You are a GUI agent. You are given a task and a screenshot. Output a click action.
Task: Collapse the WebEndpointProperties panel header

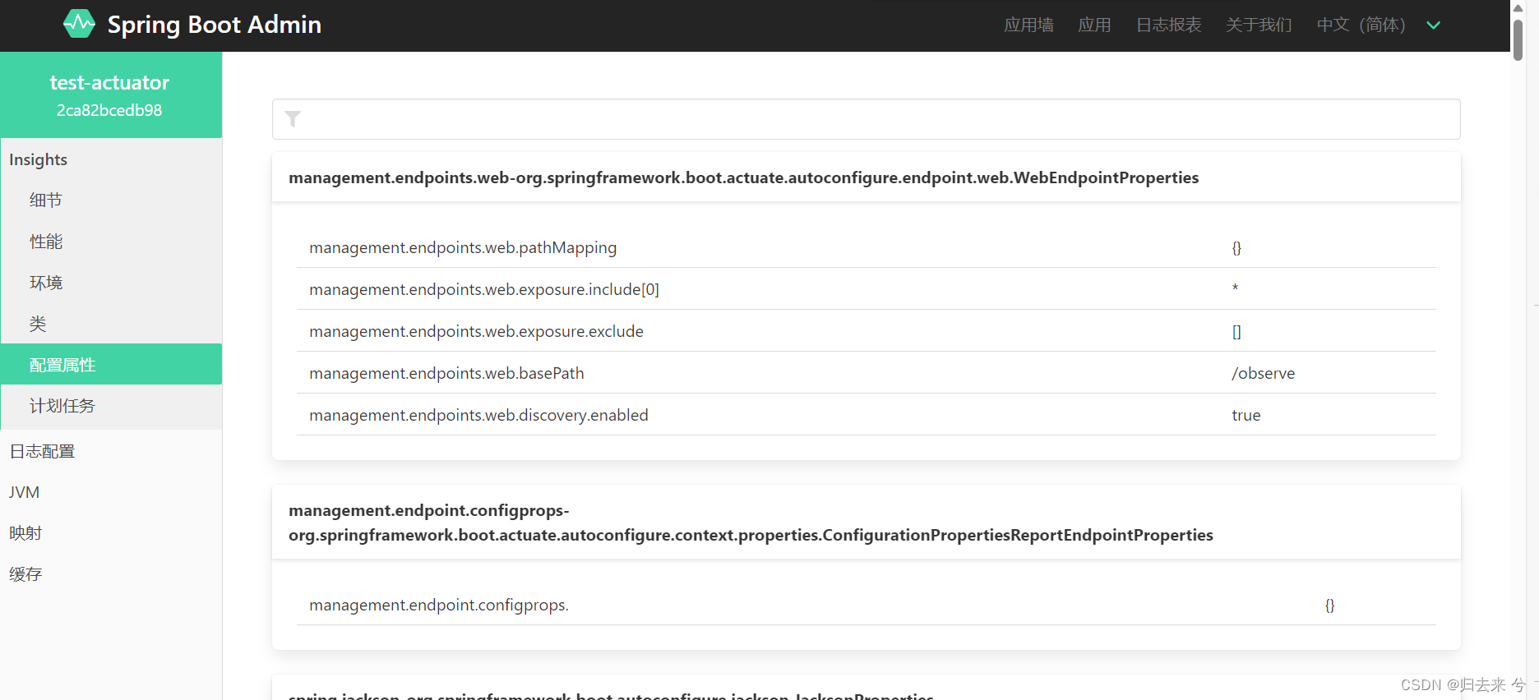pos(867,177)
